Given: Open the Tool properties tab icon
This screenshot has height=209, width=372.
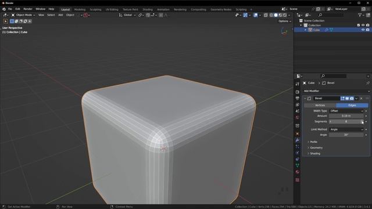Looking at the screenshot, I should tap(297, 84).
